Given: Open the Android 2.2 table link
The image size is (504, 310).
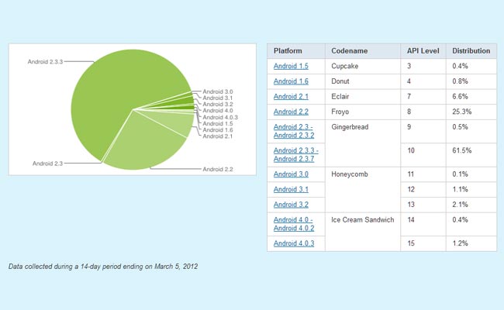Looking at the screenshot, I should pos(291,112).
